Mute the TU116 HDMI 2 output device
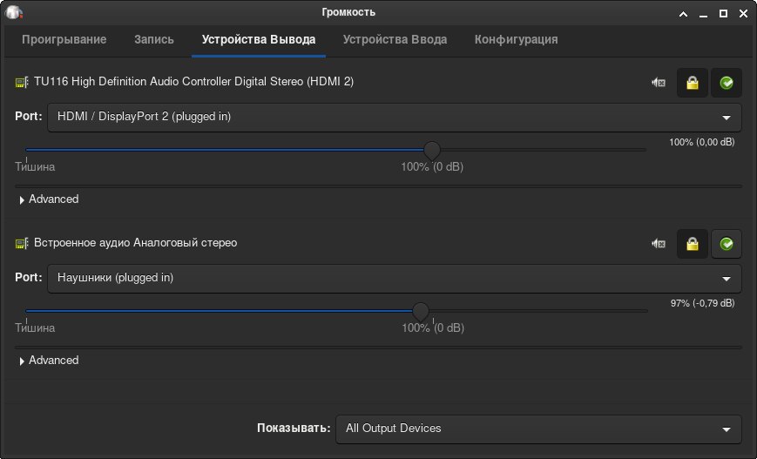 [659, 83]
